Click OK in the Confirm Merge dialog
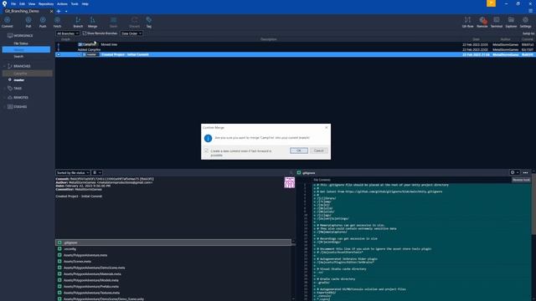The image size is (536, 301). click(x=299, y=150)
